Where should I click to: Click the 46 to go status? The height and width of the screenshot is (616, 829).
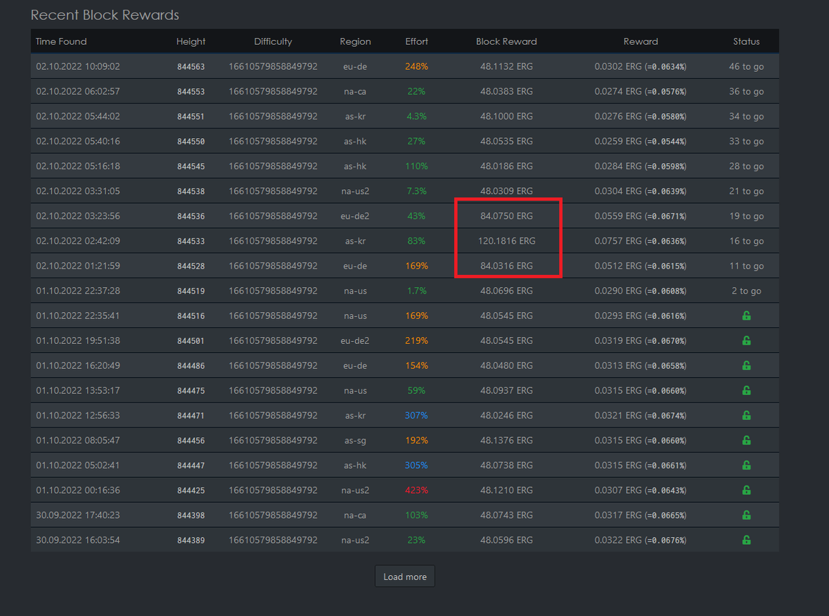[x=746, y=67]
